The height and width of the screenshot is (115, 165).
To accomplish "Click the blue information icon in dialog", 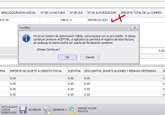I will [26, 39].
